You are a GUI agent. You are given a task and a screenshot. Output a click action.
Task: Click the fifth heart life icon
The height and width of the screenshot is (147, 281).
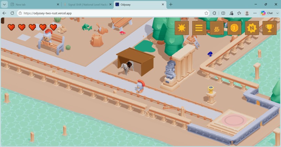[x=53, y=27]
